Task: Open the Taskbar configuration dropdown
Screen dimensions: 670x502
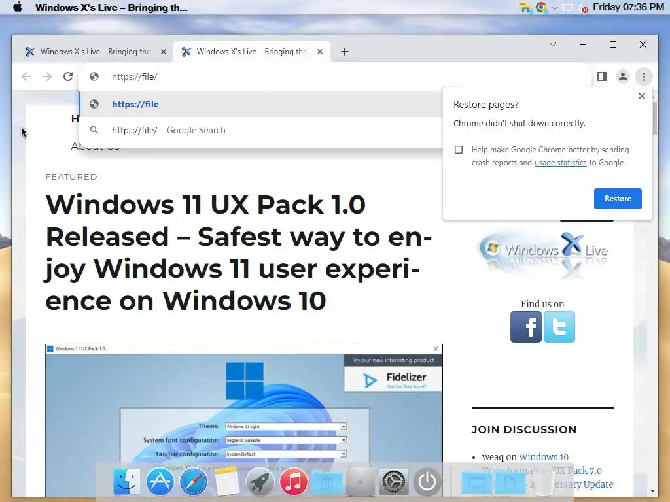Action: click(286, 454)
